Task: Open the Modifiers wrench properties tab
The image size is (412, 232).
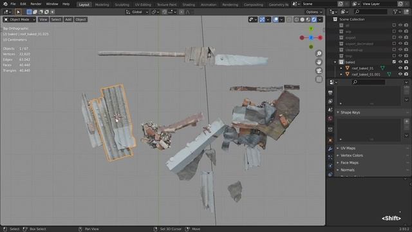Action: coord(330,149)
